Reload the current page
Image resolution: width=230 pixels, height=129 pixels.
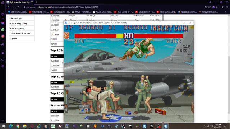coord(18,7)
